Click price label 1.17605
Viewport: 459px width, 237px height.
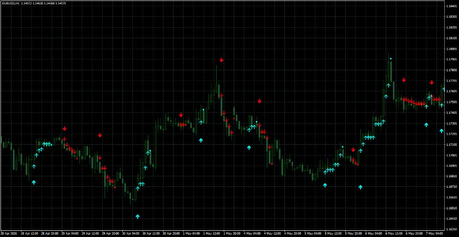pos(451,91)
